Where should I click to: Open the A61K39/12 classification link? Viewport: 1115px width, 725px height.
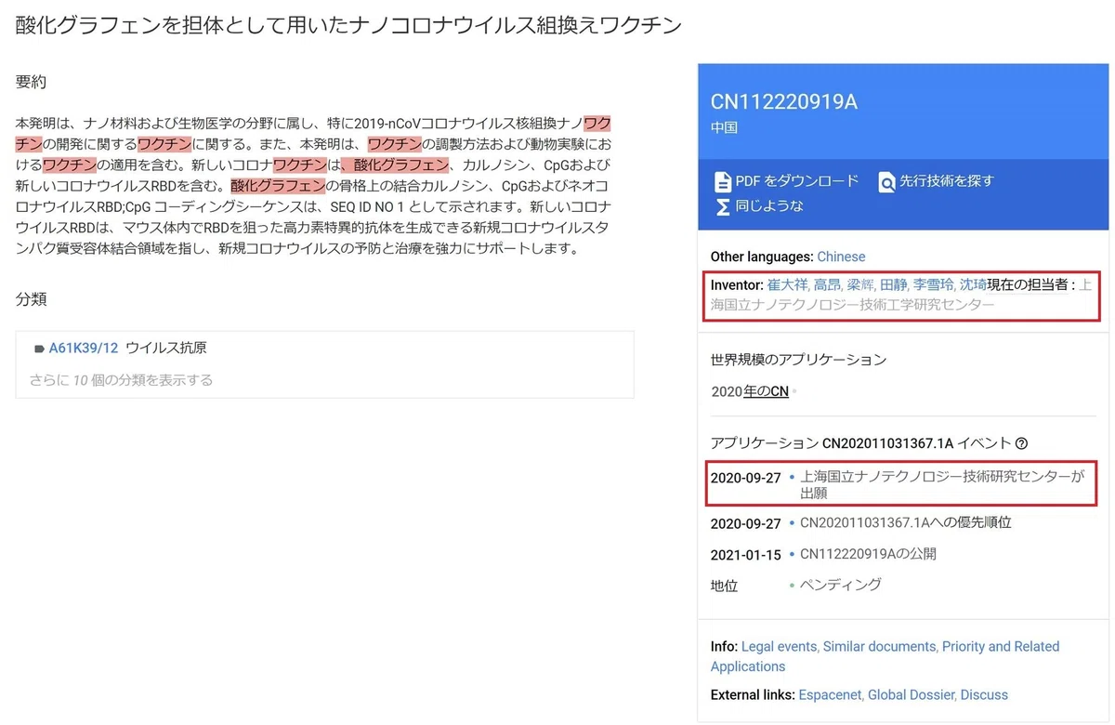[84, 349]
